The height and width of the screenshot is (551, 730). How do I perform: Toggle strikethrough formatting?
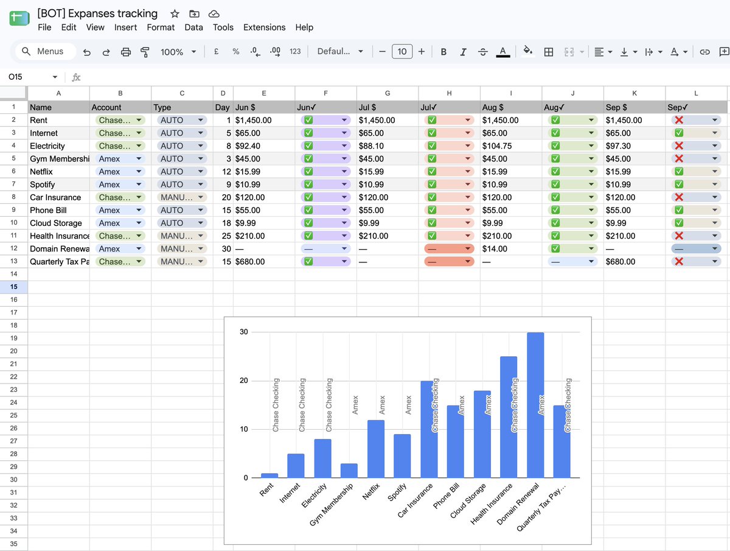pyautogui.click(x=483, y=52)
